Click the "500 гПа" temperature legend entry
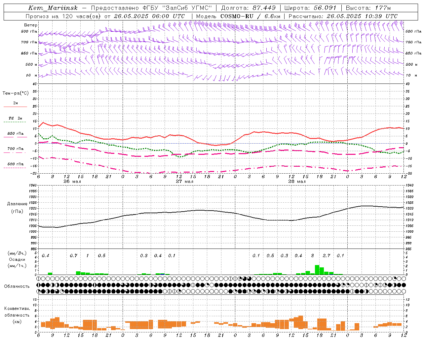The height and width of the screenshot is (338, 423). pos(16,164)
